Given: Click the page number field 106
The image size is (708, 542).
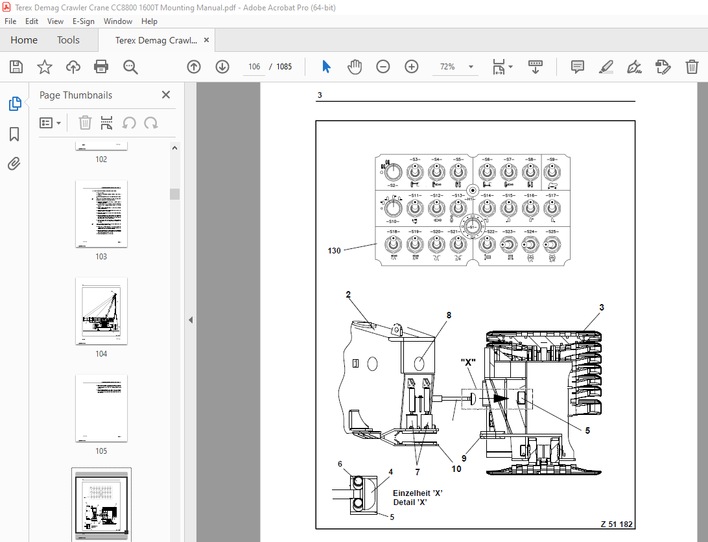Looking at the screenshot, I should [254, 67].
